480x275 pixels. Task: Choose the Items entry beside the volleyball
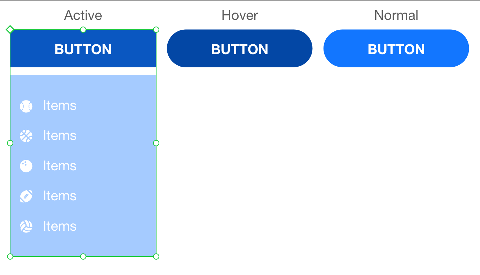60,226
